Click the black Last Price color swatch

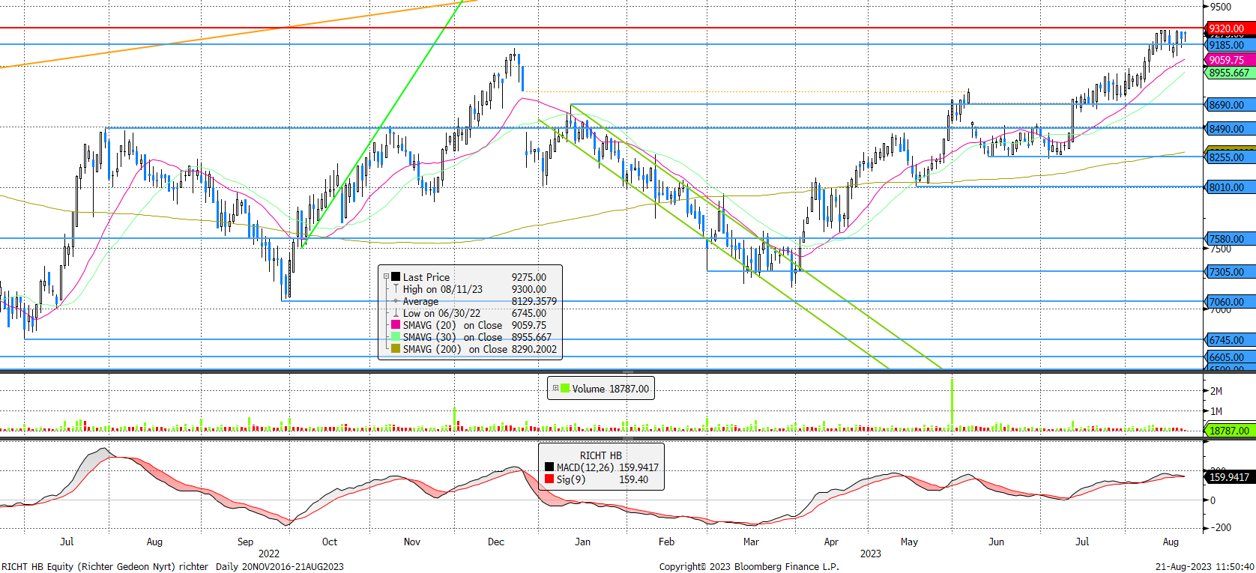396,276
